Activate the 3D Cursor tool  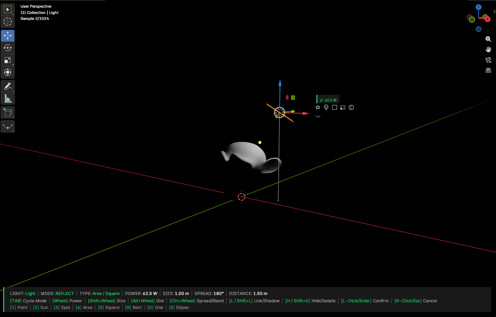coord(8,22)
